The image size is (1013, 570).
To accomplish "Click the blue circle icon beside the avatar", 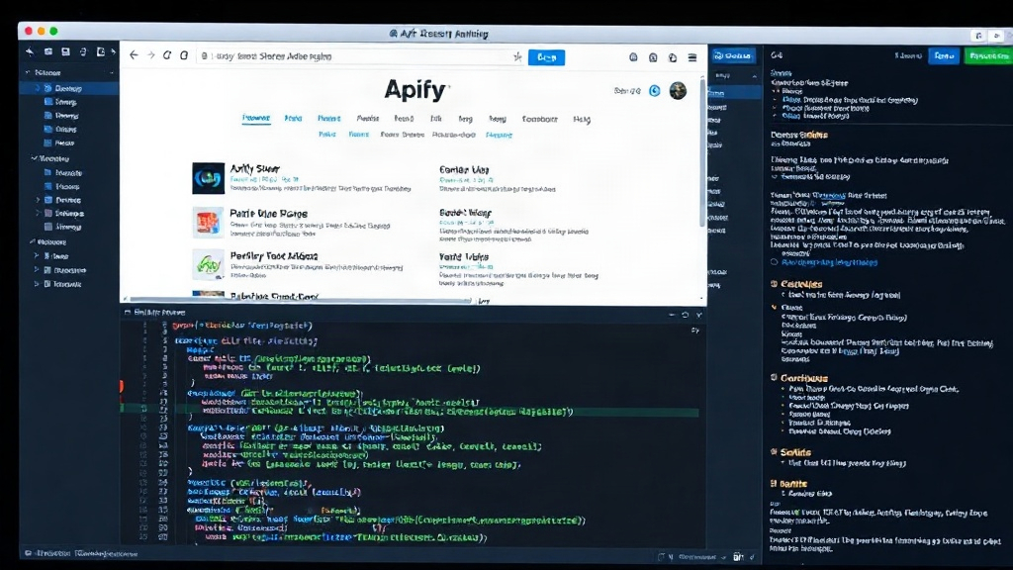I will [655, 91].
